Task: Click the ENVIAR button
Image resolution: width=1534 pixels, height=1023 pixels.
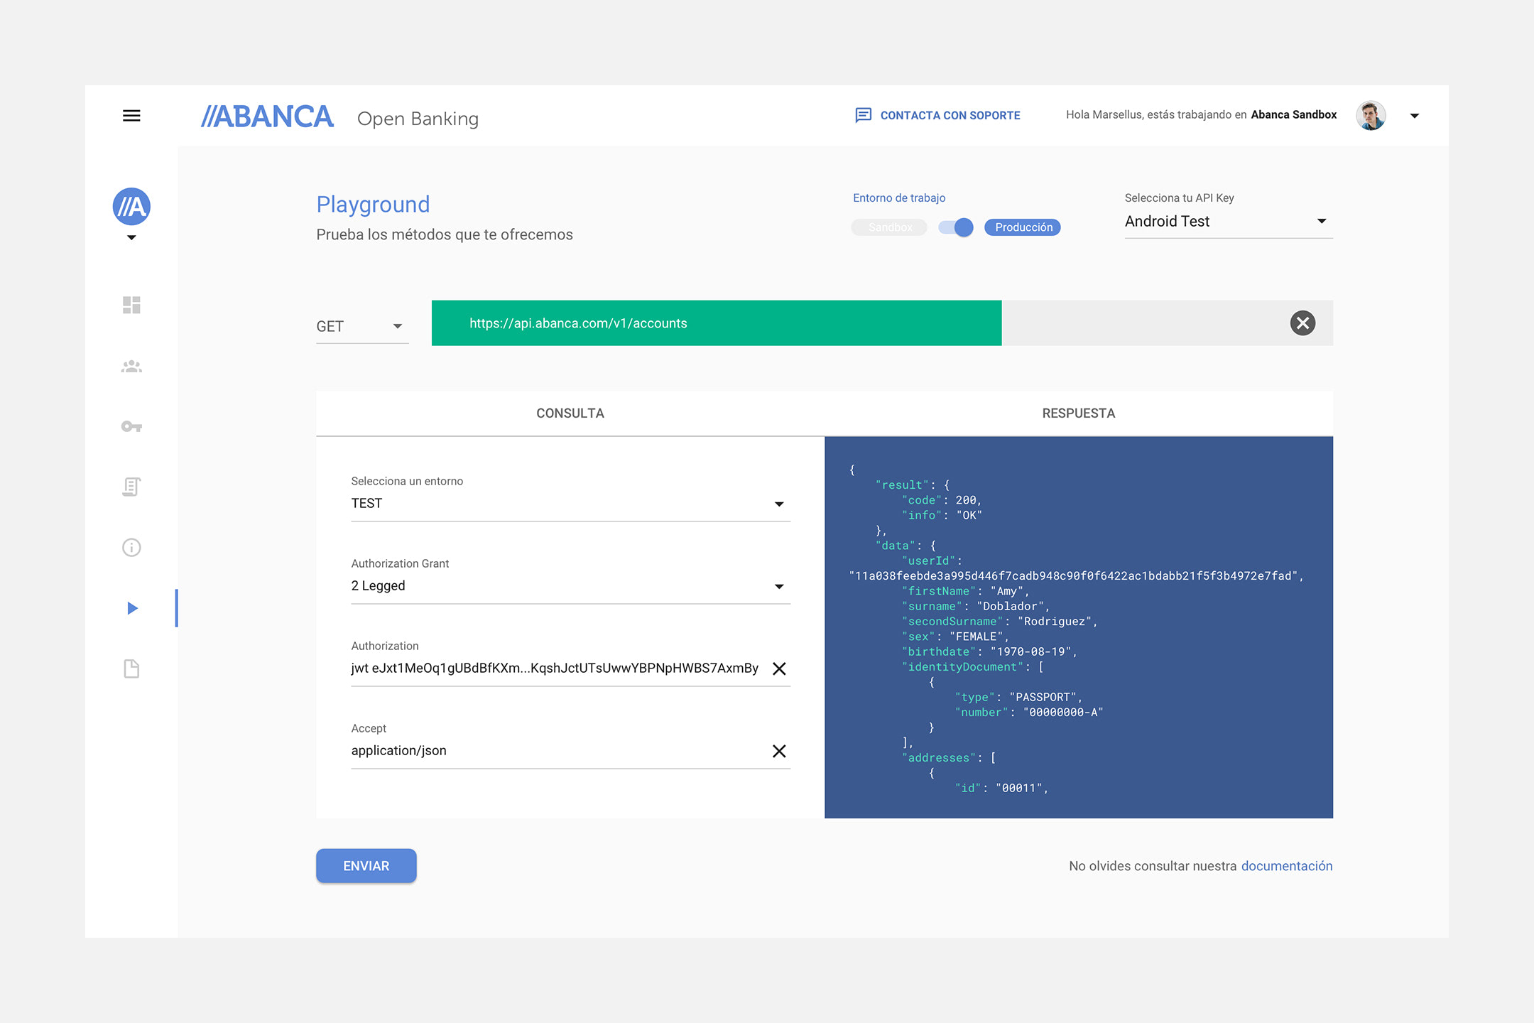Action: [366, 866]
